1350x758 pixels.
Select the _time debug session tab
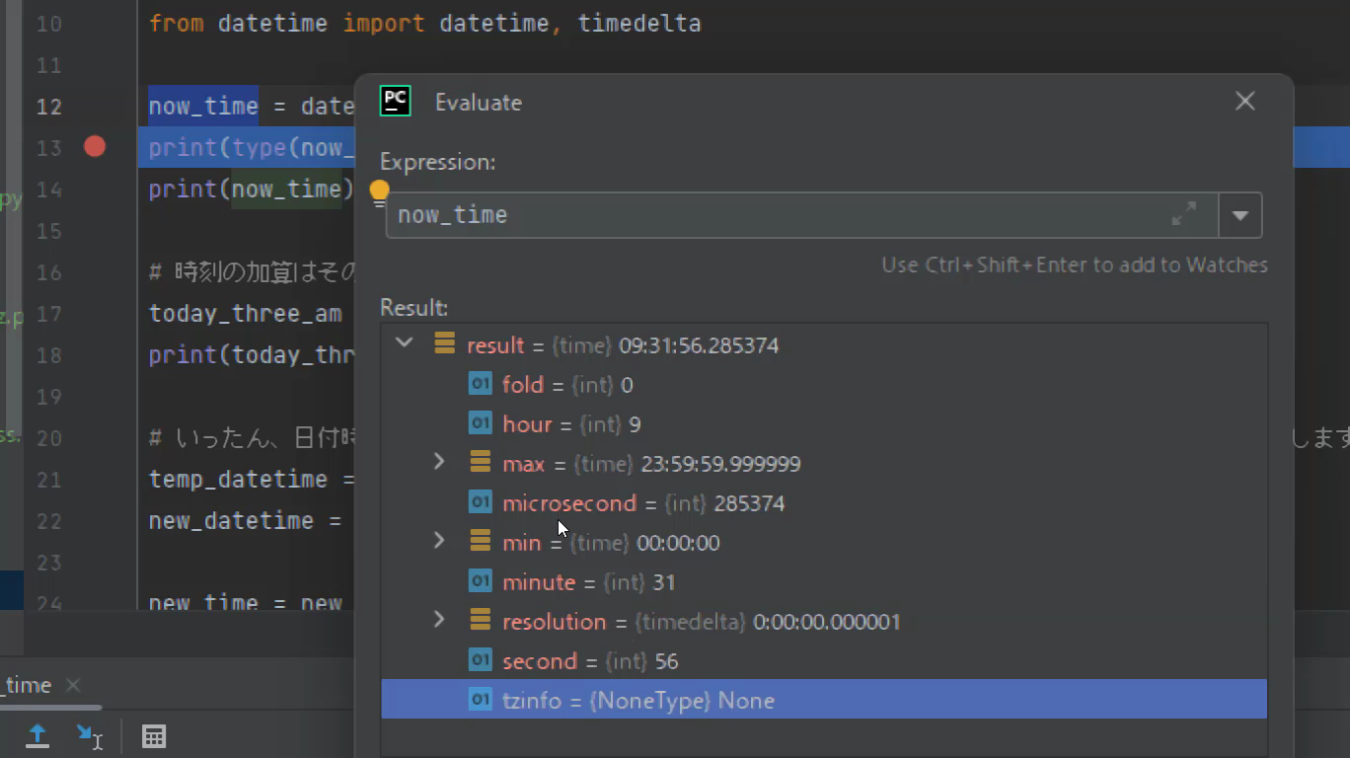pos(28,685)
